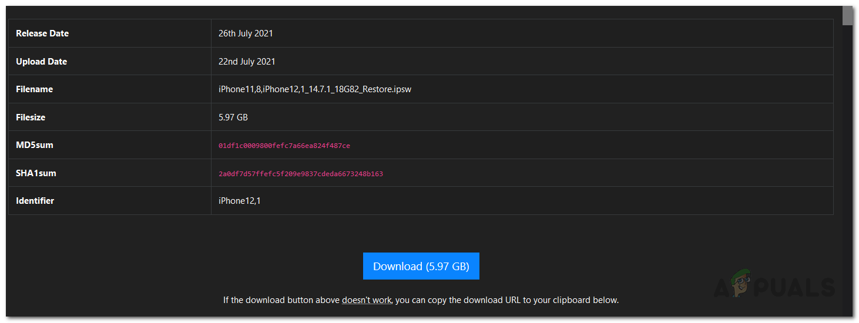Click the MD5sum hash value
The width and height of the screenshot is (859, 323).
pos(284,146)
